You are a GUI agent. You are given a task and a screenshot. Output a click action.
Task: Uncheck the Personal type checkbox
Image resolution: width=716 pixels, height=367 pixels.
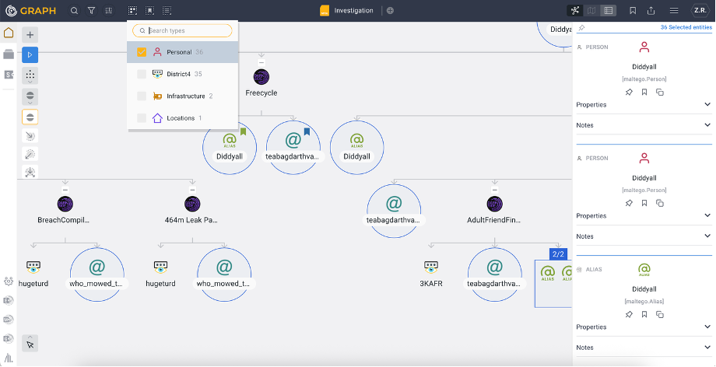point(142,52)
